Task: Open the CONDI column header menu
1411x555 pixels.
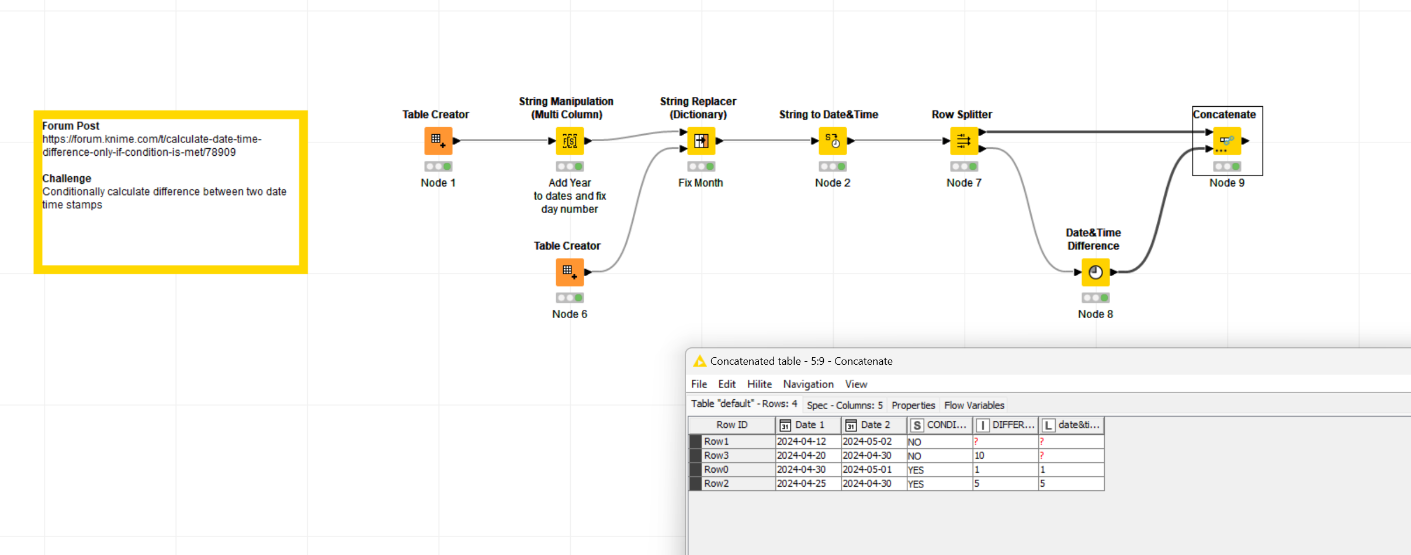Action: point(939,425)
